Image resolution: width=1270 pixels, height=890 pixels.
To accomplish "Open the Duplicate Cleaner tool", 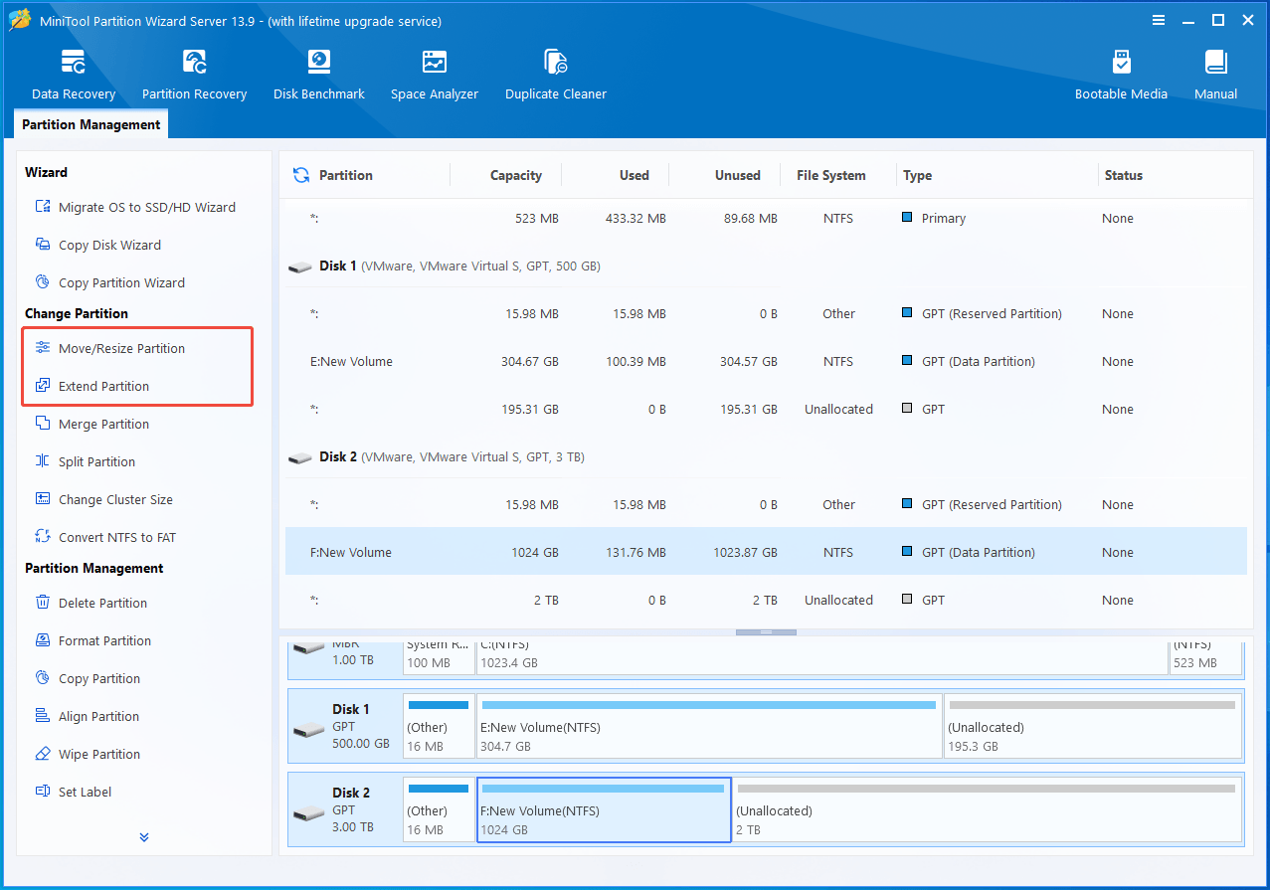I will tap(556, 75).
